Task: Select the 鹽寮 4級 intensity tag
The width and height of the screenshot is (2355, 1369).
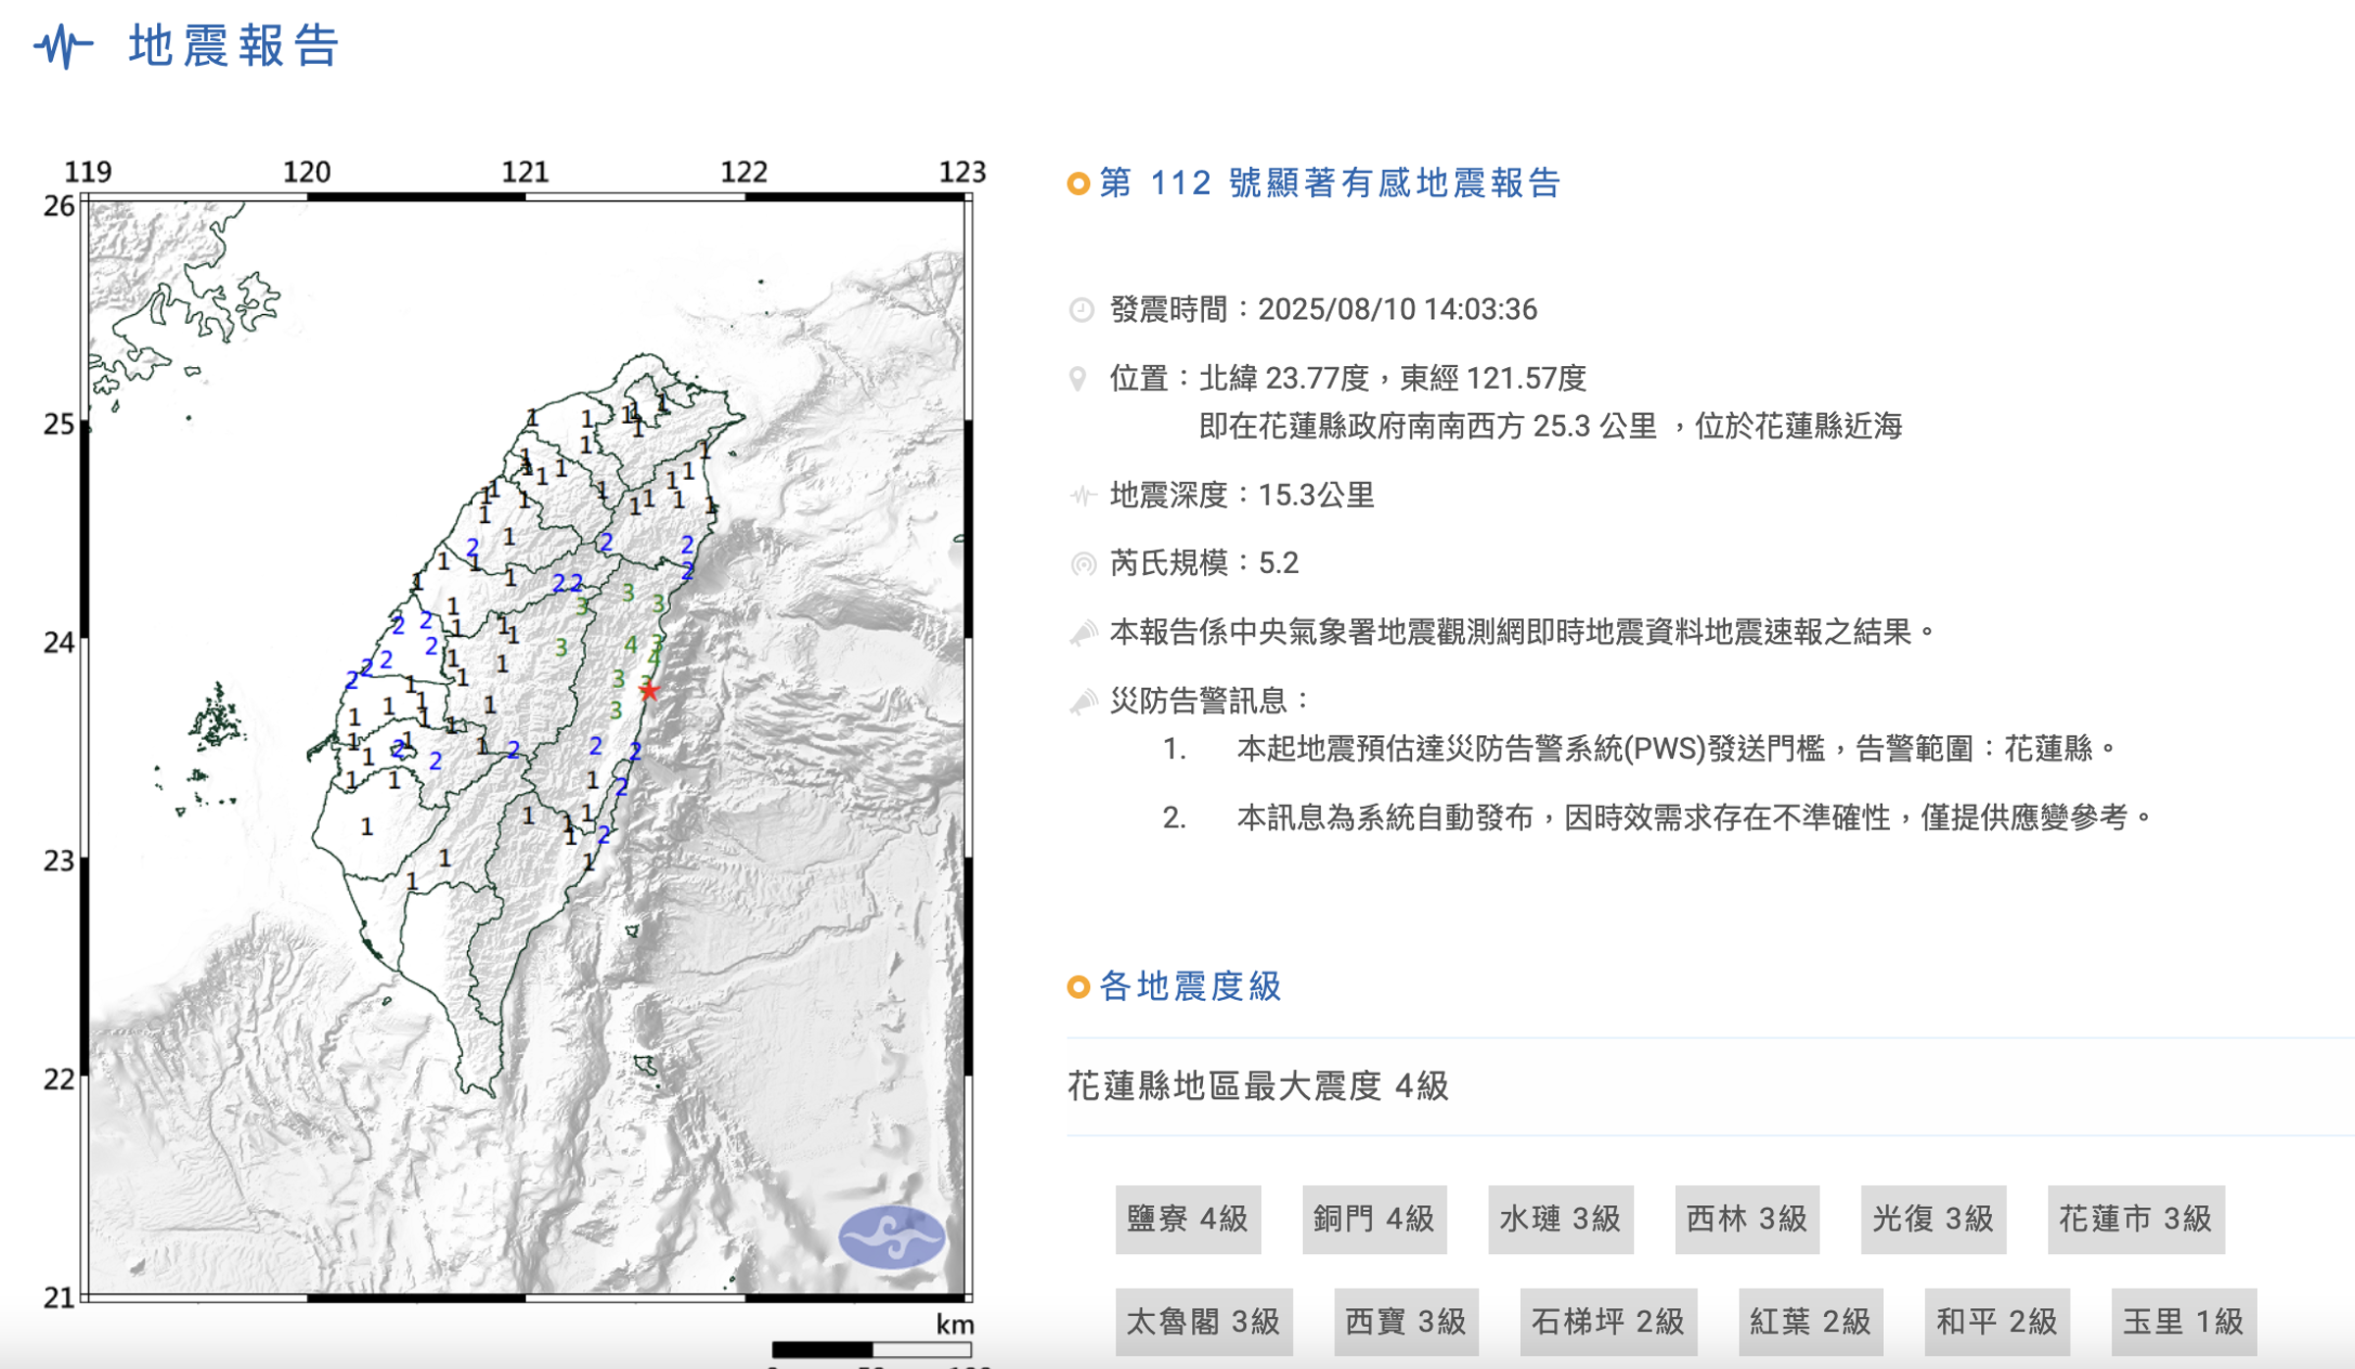Action: click(1187, 1219)
